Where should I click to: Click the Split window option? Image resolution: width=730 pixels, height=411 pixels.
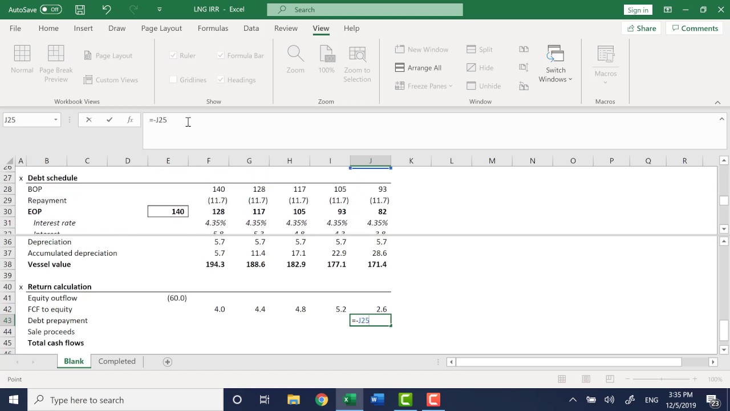pos(480,50)
